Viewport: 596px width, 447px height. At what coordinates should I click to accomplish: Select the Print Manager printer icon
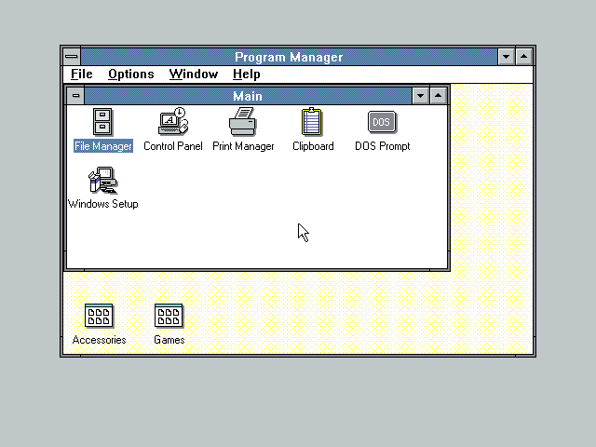pyautogui.click(x=243, y=122)
